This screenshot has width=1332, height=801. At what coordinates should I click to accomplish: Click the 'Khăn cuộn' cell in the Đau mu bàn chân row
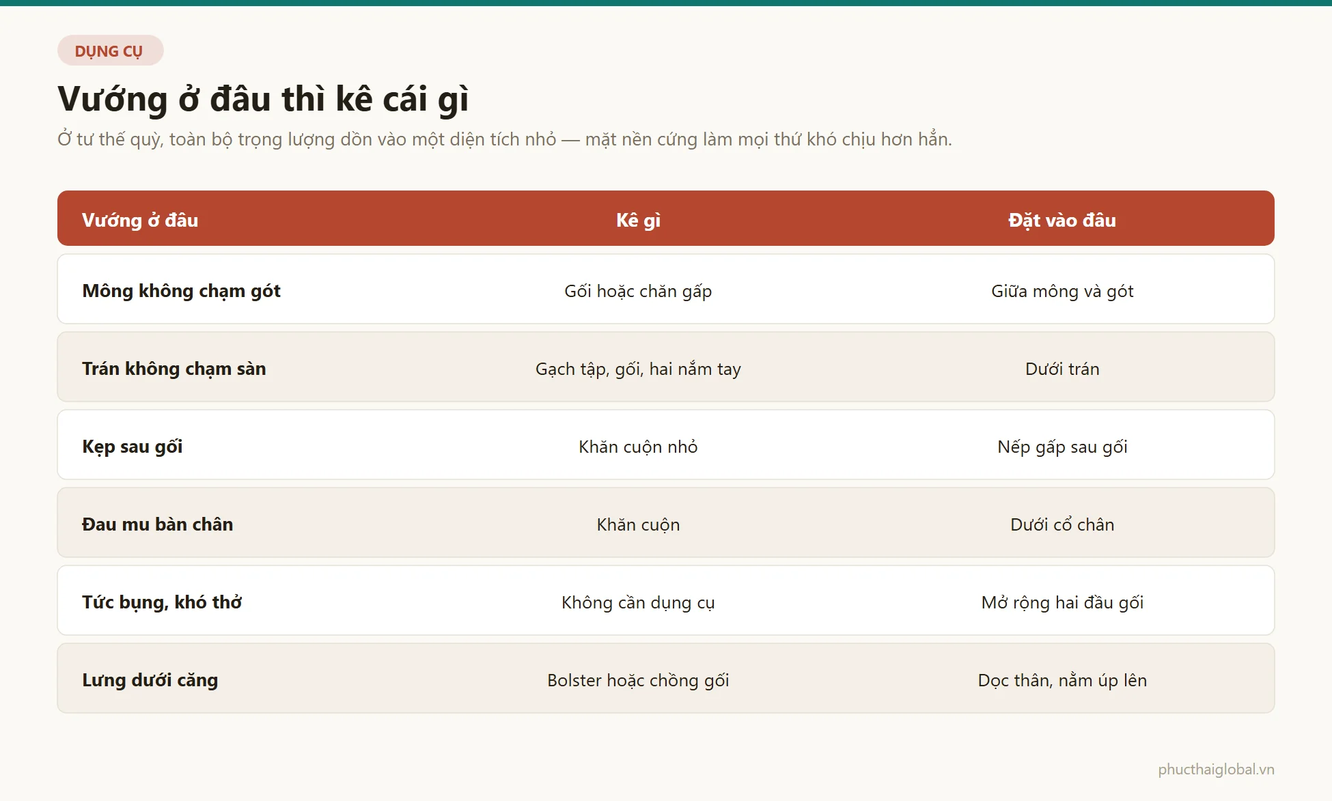click(x=638, y=524)
